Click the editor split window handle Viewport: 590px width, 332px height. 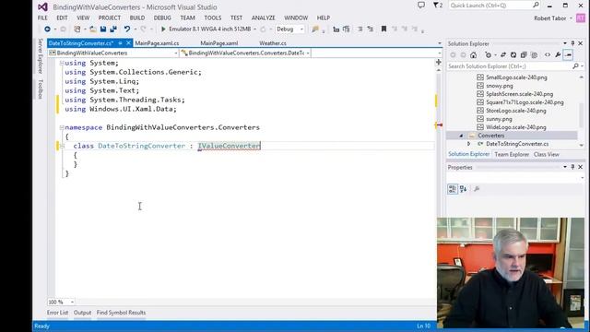pos(439,63)
